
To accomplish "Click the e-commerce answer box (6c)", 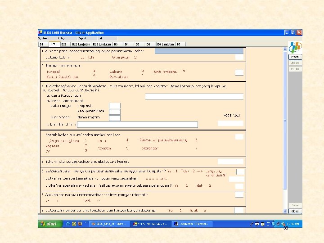I will (239, 186).
